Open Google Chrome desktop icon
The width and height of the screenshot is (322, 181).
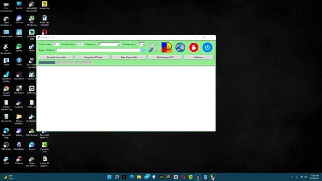[7, 91]
